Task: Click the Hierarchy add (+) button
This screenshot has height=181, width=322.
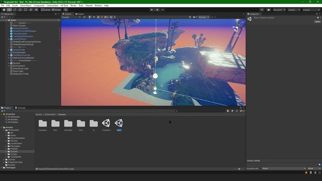Action: tap(3, 17)
